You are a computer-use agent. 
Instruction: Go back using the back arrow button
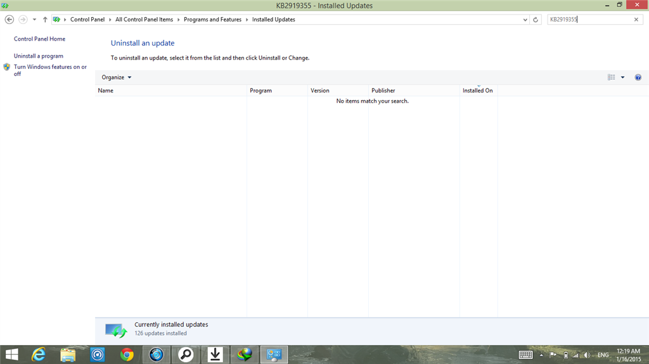coord(9,20)
